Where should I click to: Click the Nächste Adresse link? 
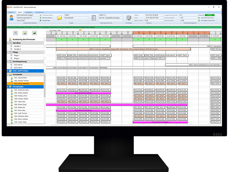pos(47,18)
